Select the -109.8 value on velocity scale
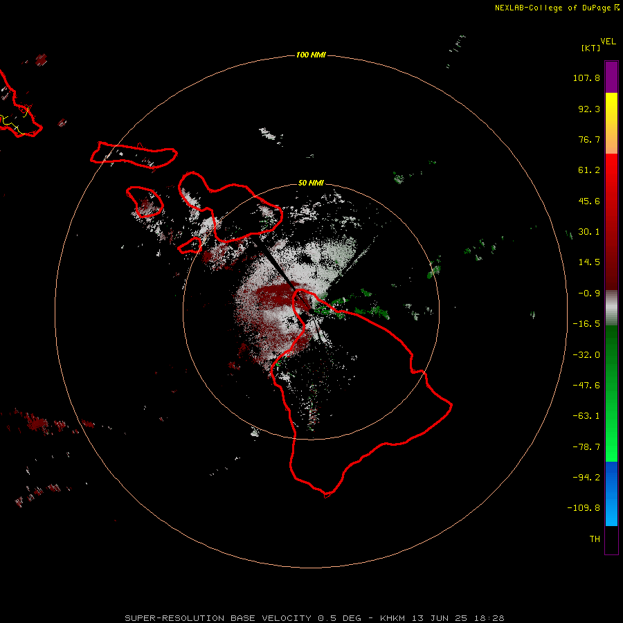Viewport: 623px width, 623px height. click(584, 508)
